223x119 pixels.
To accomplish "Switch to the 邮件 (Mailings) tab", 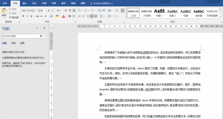I will tap(63, 3).
